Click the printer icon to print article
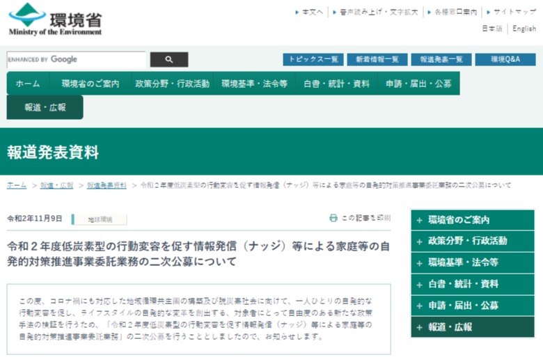Image resolution: width=543 pixels, height=364 pixels. pos(333,218)
